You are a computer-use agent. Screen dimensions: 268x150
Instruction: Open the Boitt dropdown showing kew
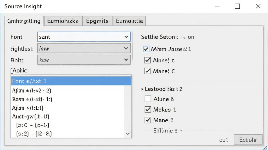84,60
